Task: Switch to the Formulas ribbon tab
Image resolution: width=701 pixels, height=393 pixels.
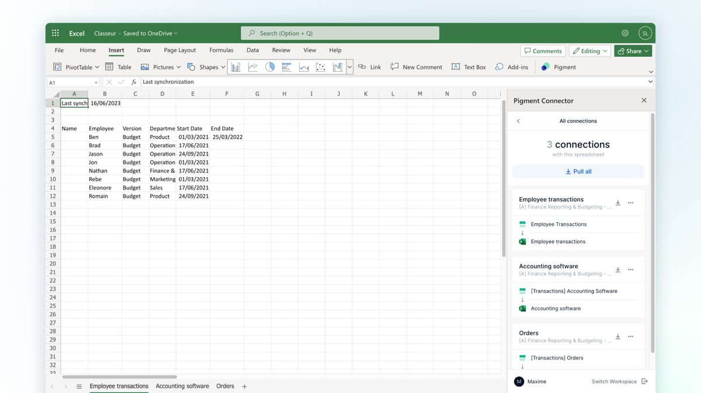Action: click(221, 50)
